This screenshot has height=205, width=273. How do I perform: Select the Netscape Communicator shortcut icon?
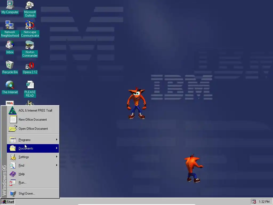(30, 25)
